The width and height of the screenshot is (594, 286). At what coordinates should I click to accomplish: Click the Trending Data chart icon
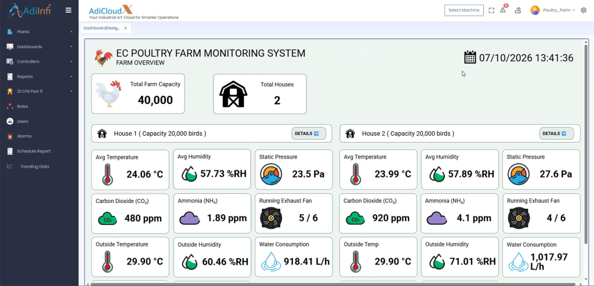click(10, 166)
